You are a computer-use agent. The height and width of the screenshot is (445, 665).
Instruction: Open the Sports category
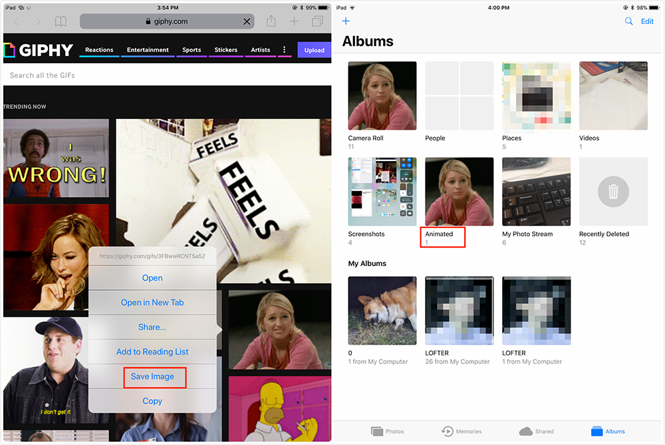pos(192,50)
